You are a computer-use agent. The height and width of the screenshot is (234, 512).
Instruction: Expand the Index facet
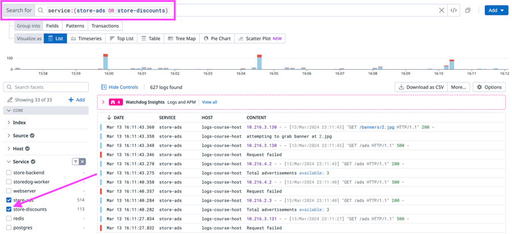[x=9, y=123]
